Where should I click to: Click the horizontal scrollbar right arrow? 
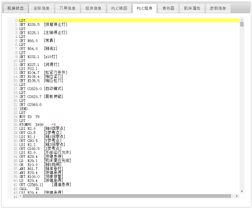[237, 196]
